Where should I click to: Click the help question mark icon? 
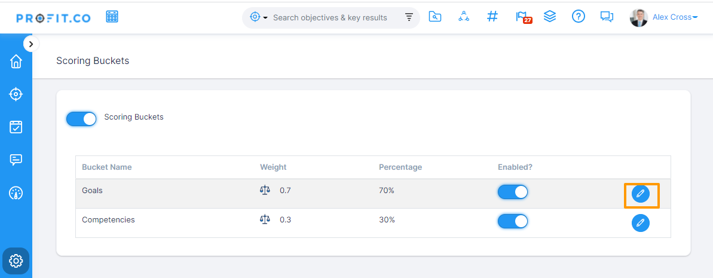(579, 17)
